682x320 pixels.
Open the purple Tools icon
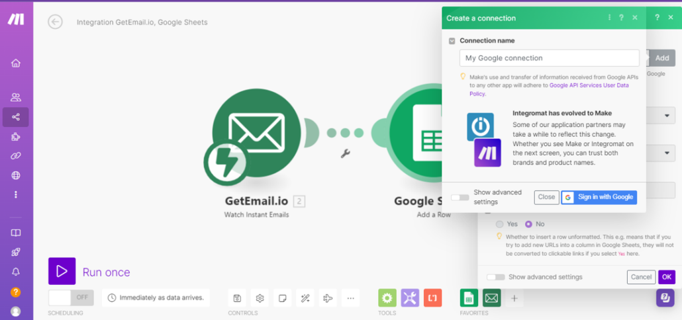(x=410, y=298)
